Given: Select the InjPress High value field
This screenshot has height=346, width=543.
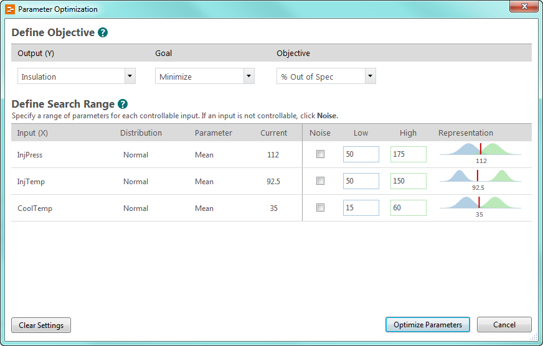Looking at the screenshot, I should tap(408, 154).
